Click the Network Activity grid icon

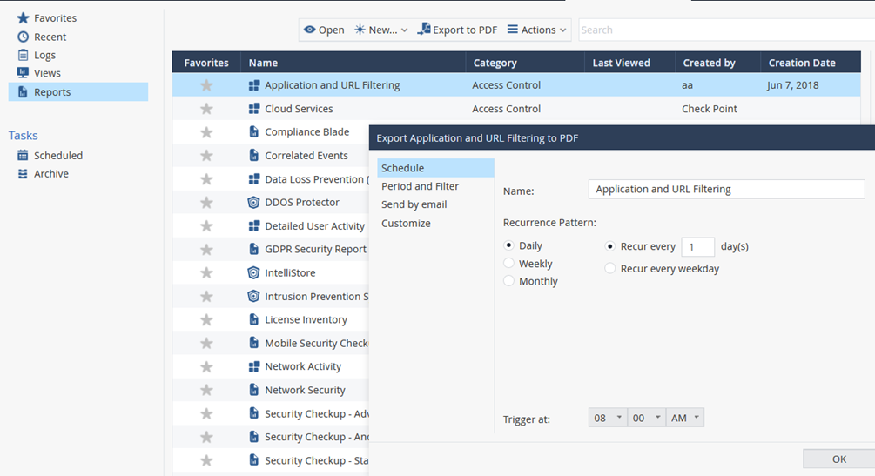coord(253,367)
